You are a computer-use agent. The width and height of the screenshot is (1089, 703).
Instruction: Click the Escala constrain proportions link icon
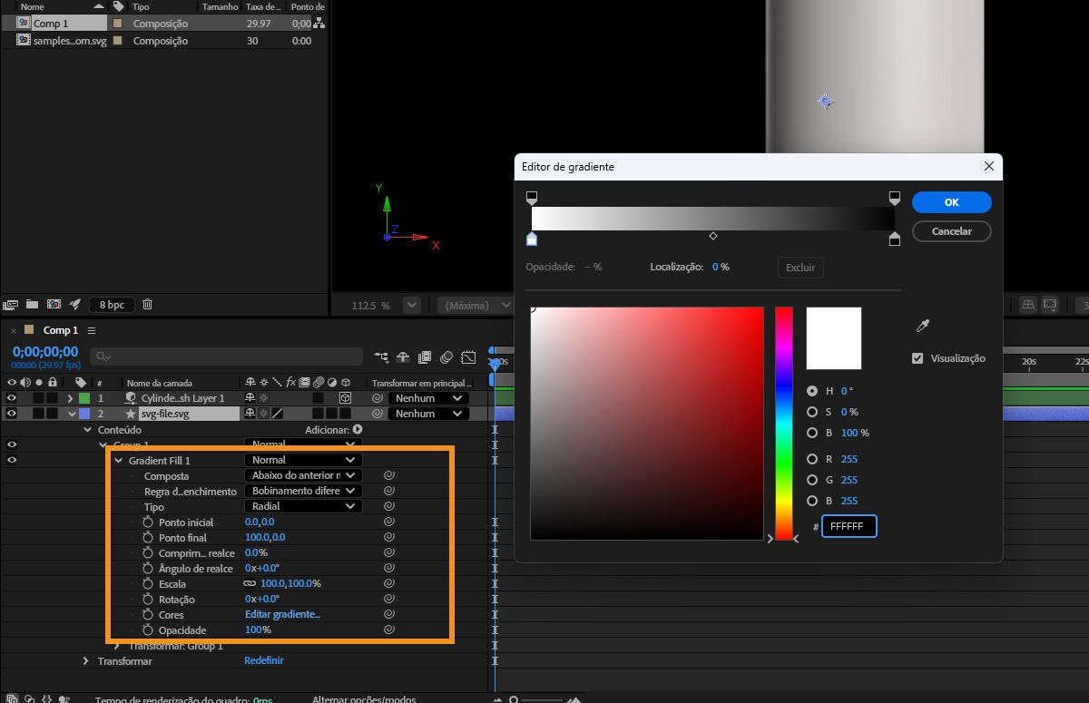pos(249,584)
